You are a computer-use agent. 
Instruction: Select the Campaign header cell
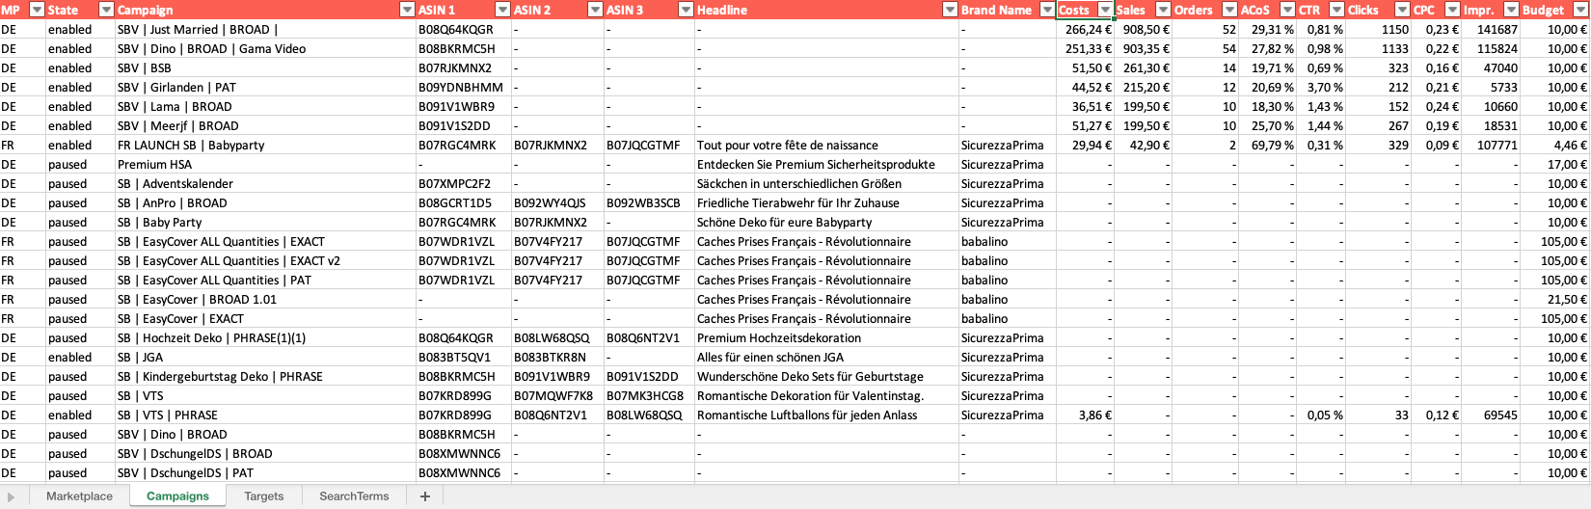pyautogui.click(x=265, y=10)
